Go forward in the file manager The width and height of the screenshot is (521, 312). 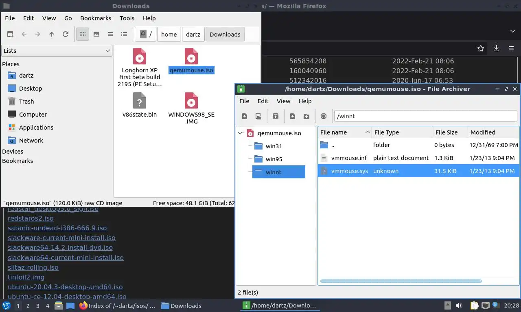(38, 35)
